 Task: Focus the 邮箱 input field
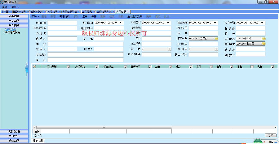[x=109, y=39]
